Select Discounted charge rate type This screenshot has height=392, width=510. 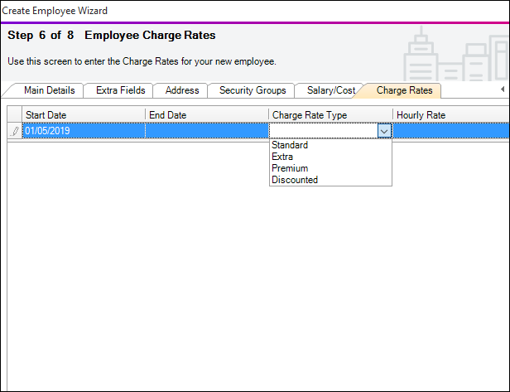(295, 180)
